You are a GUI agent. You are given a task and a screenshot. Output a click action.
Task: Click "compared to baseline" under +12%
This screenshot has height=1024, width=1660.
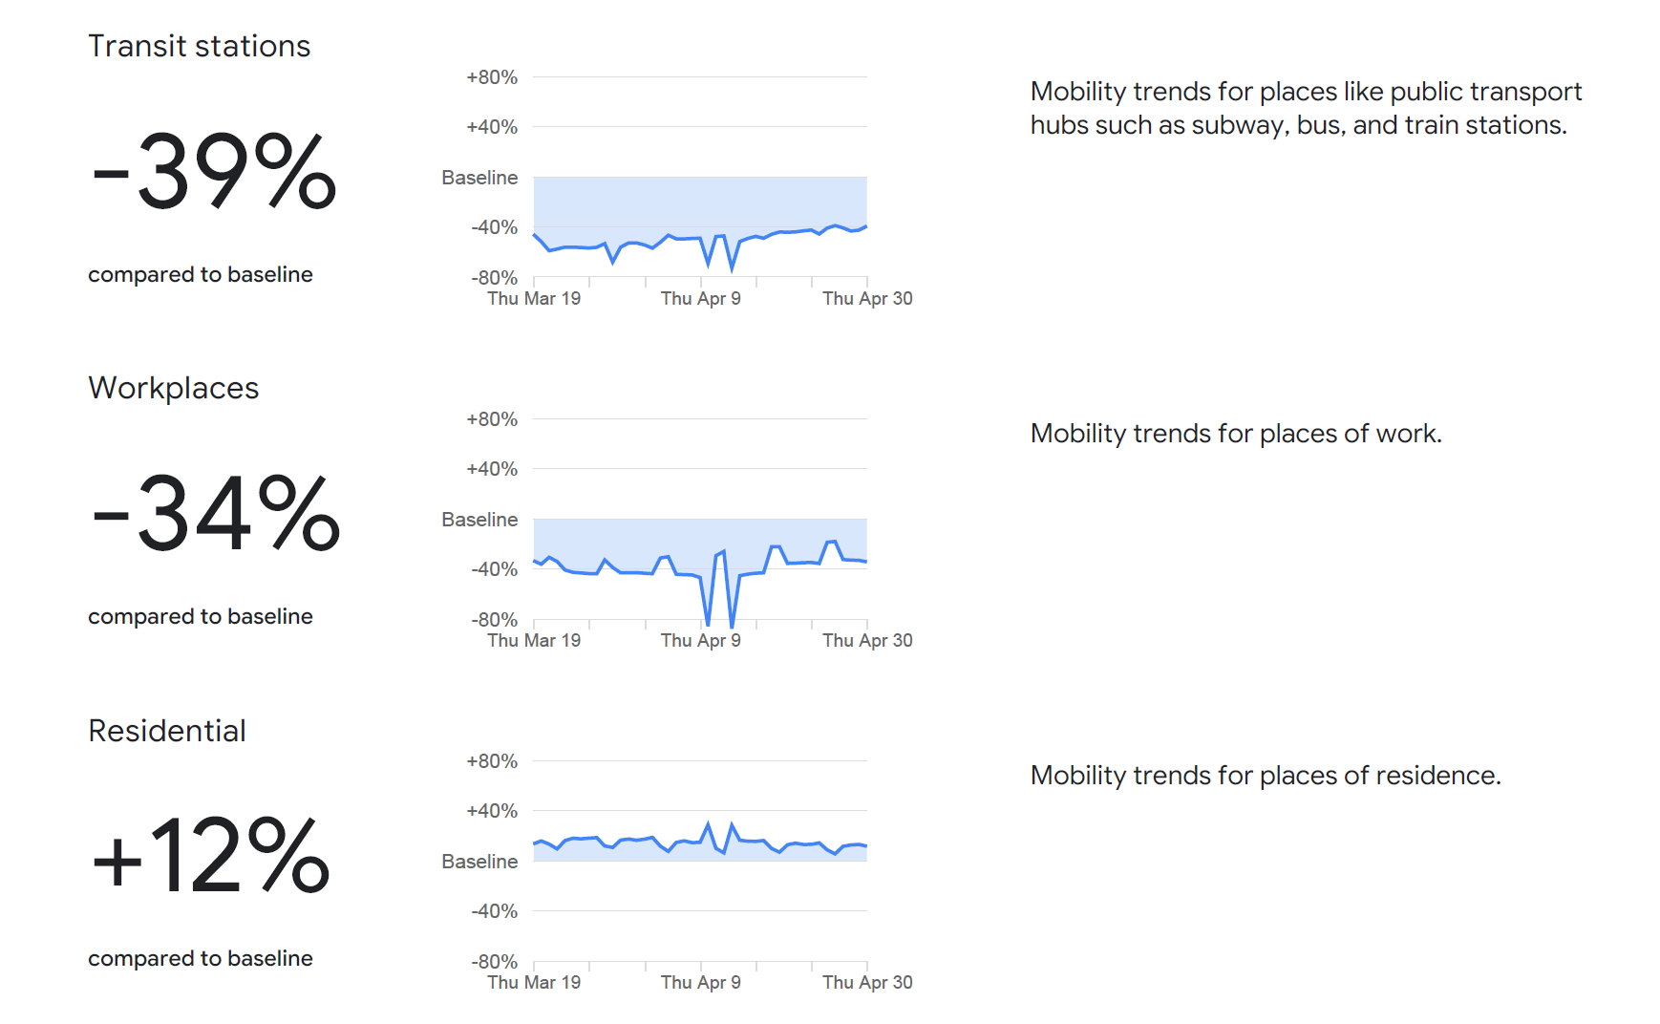(x=201, y=959)
